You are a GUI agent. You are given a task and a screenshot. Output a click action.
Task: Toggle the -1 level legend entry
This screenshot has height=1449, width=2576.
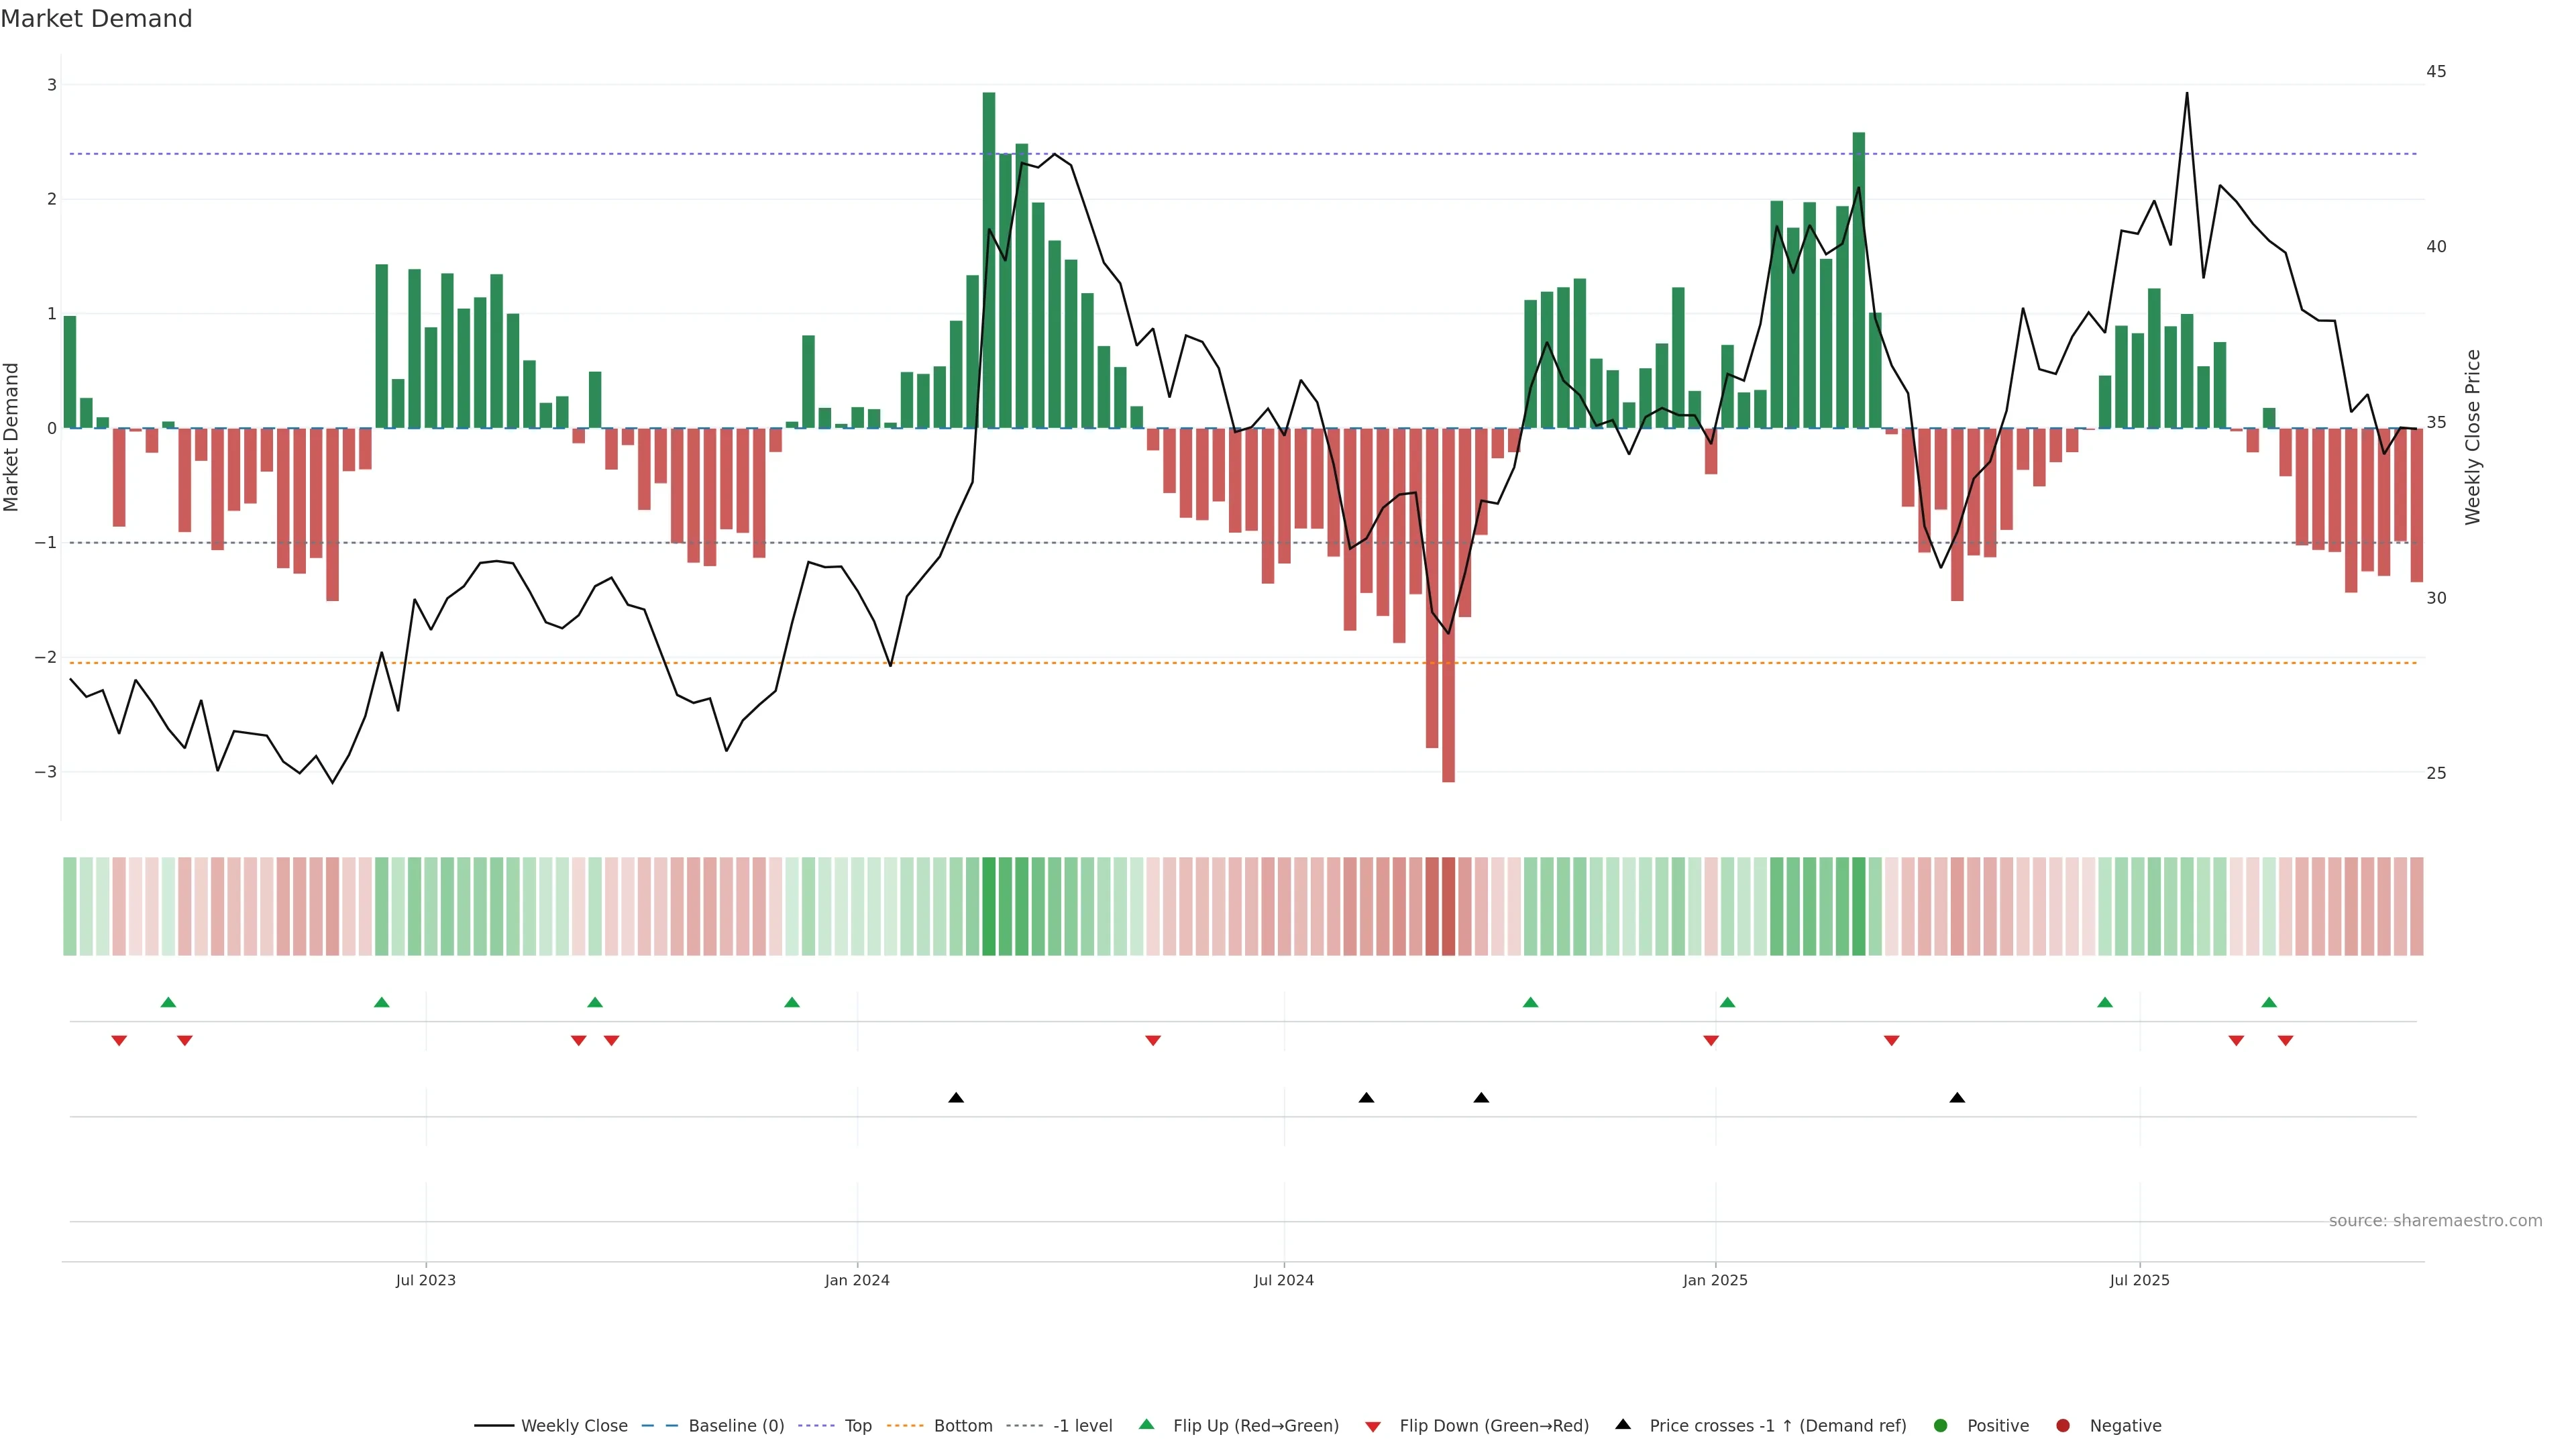tap(1082, 1426)
